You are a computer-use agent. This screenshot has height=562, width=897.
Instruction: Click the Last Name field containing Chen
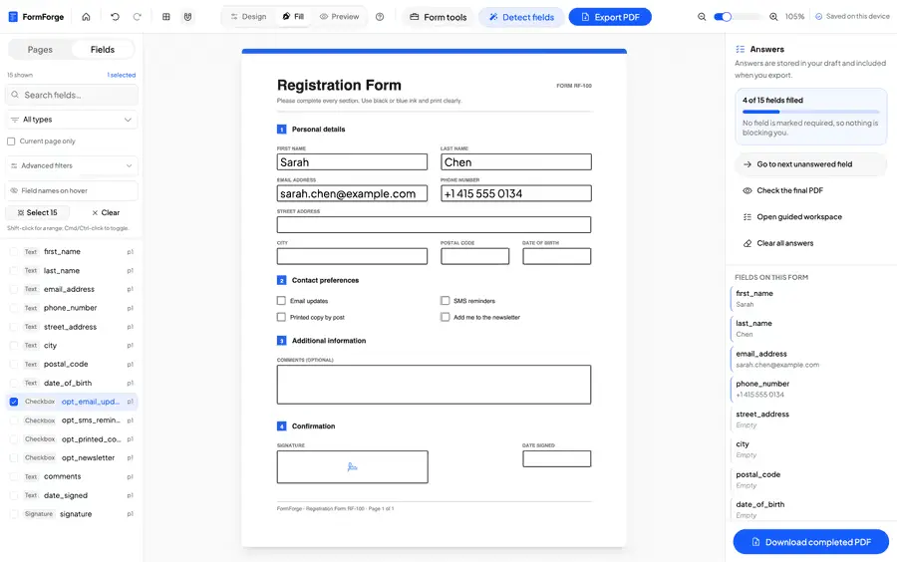point(516,161)
